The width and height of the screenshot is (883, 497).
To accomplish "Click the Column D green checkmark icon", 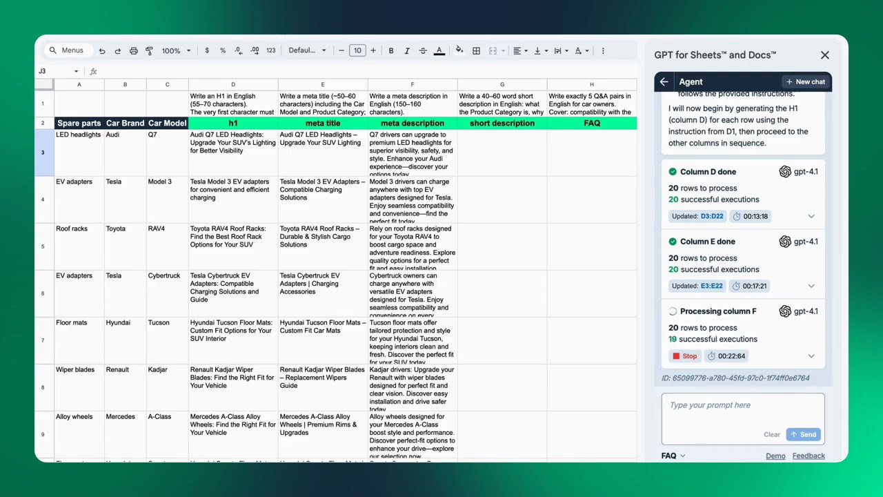I will pos(673,172).
